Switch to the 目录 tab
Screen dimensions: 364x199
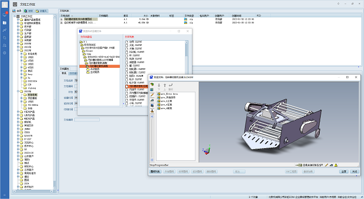point(17,11)
